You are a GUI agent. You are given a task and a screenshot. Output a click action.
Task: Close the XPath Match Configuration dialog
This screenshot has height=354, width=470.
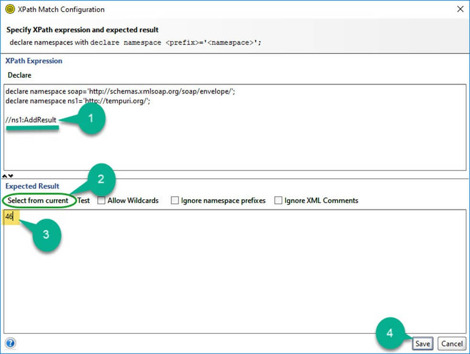(x=460, y=9)
